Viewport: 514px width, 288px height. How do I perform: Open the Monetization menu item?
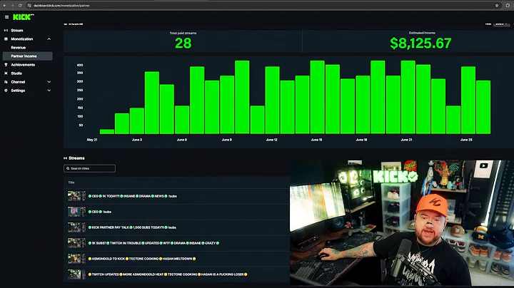[22, 39]
